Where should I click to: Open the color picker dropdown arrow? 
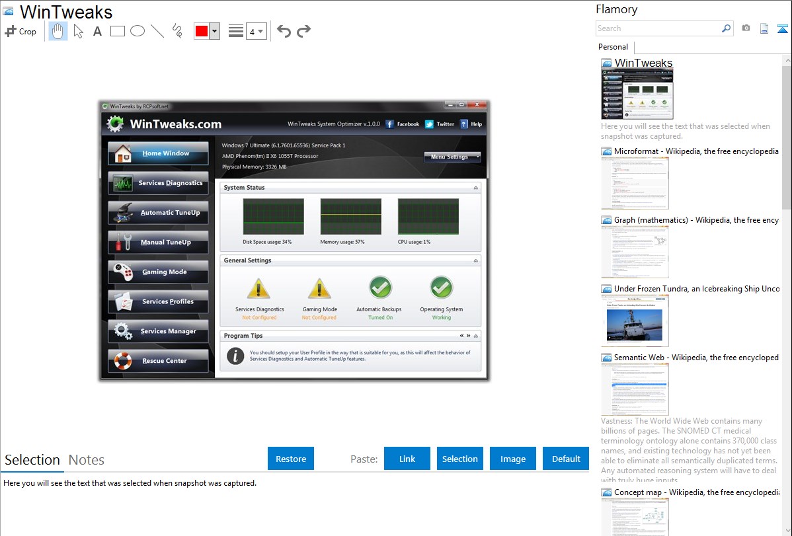[x=214, y=31]
